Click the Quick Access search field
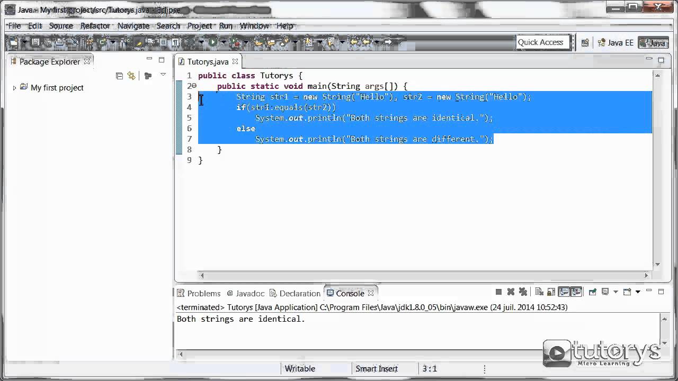This screenshot has width=678, height=381. [x=543, y=42]
